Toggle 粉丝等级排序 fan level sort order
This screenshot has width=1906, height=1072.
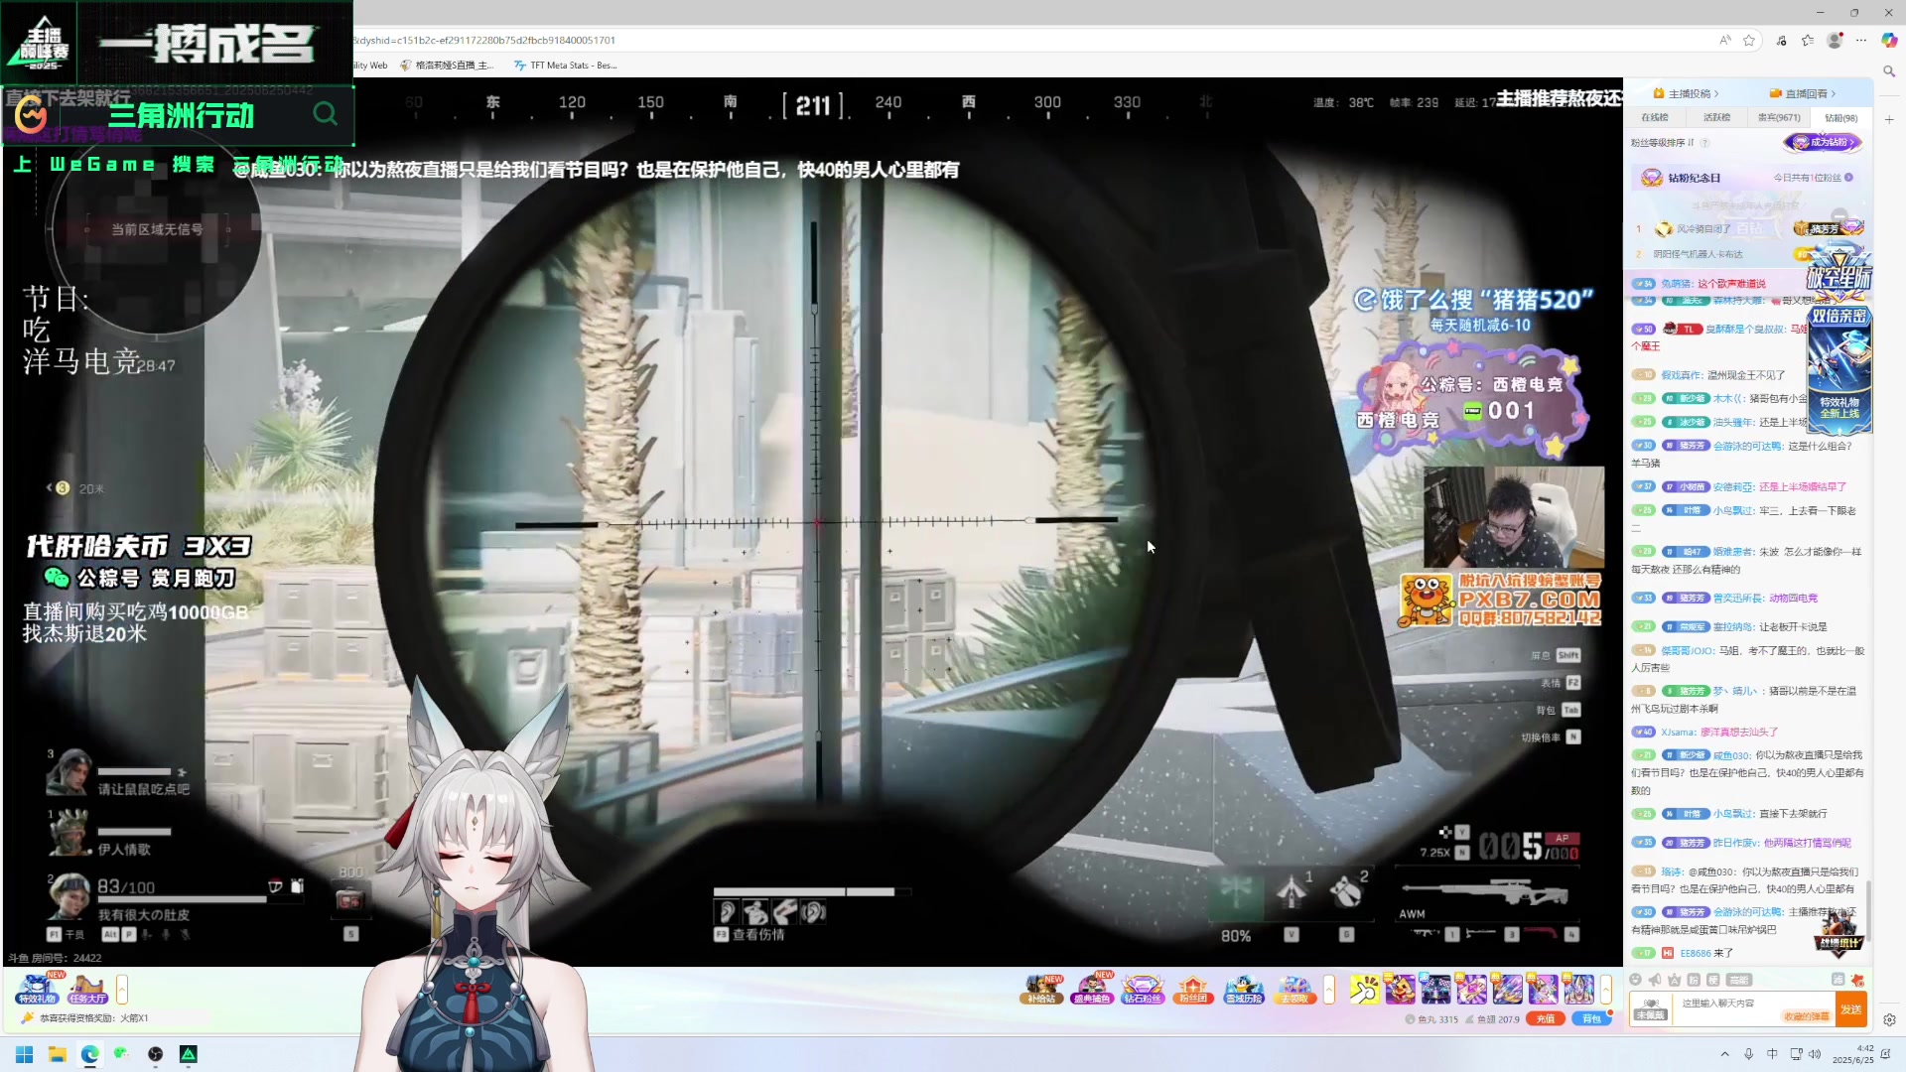(1663, 142)
